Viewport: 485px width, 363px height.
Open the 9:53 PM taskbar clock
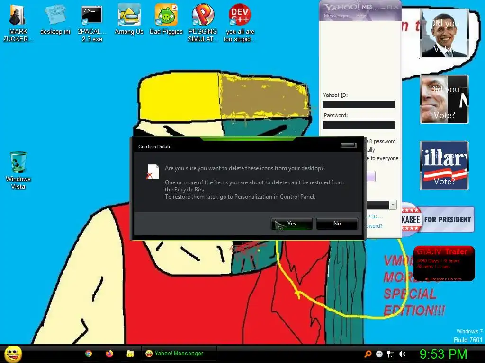pos(443,354)
